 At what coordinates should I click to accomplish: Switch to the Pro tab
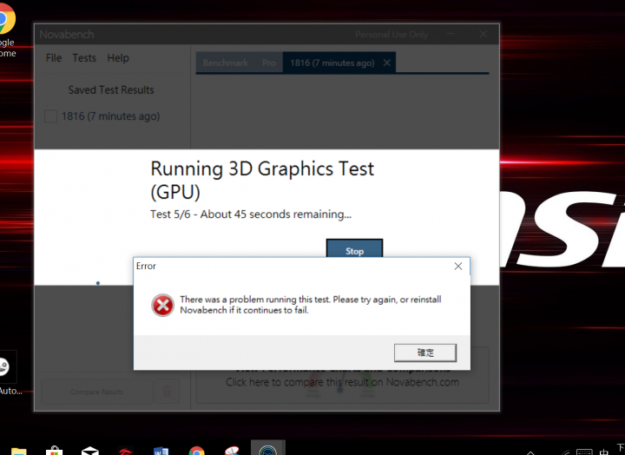pyautogui.click(x=269, y=63)
